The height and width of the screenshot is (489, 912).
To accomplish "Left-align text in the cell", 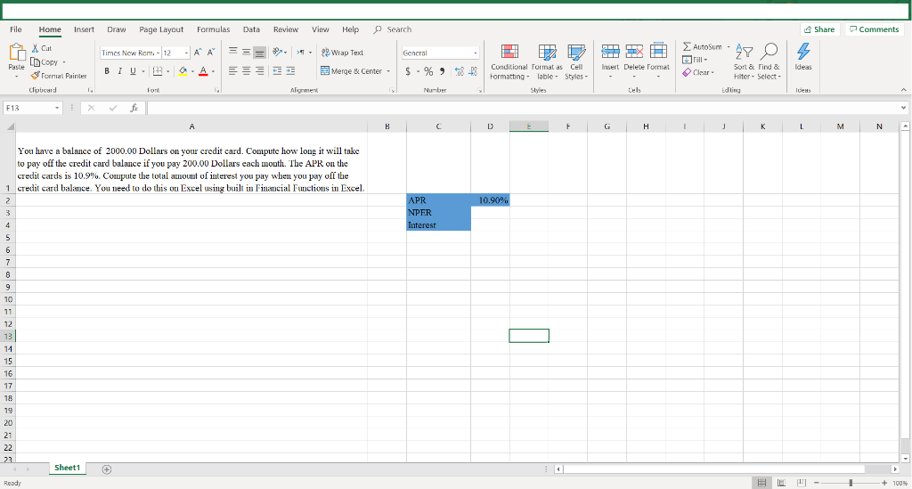I will (x=232, y=71).
